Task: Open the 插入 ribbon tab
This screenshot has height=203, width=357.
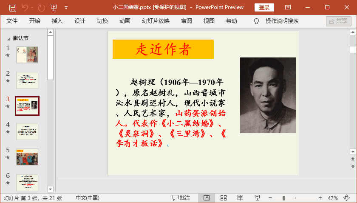Action: (57, 21)
